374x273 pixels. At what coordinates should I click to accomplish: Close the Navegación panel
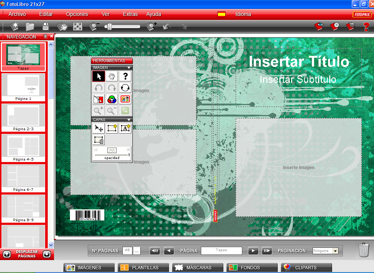[51, 36]
